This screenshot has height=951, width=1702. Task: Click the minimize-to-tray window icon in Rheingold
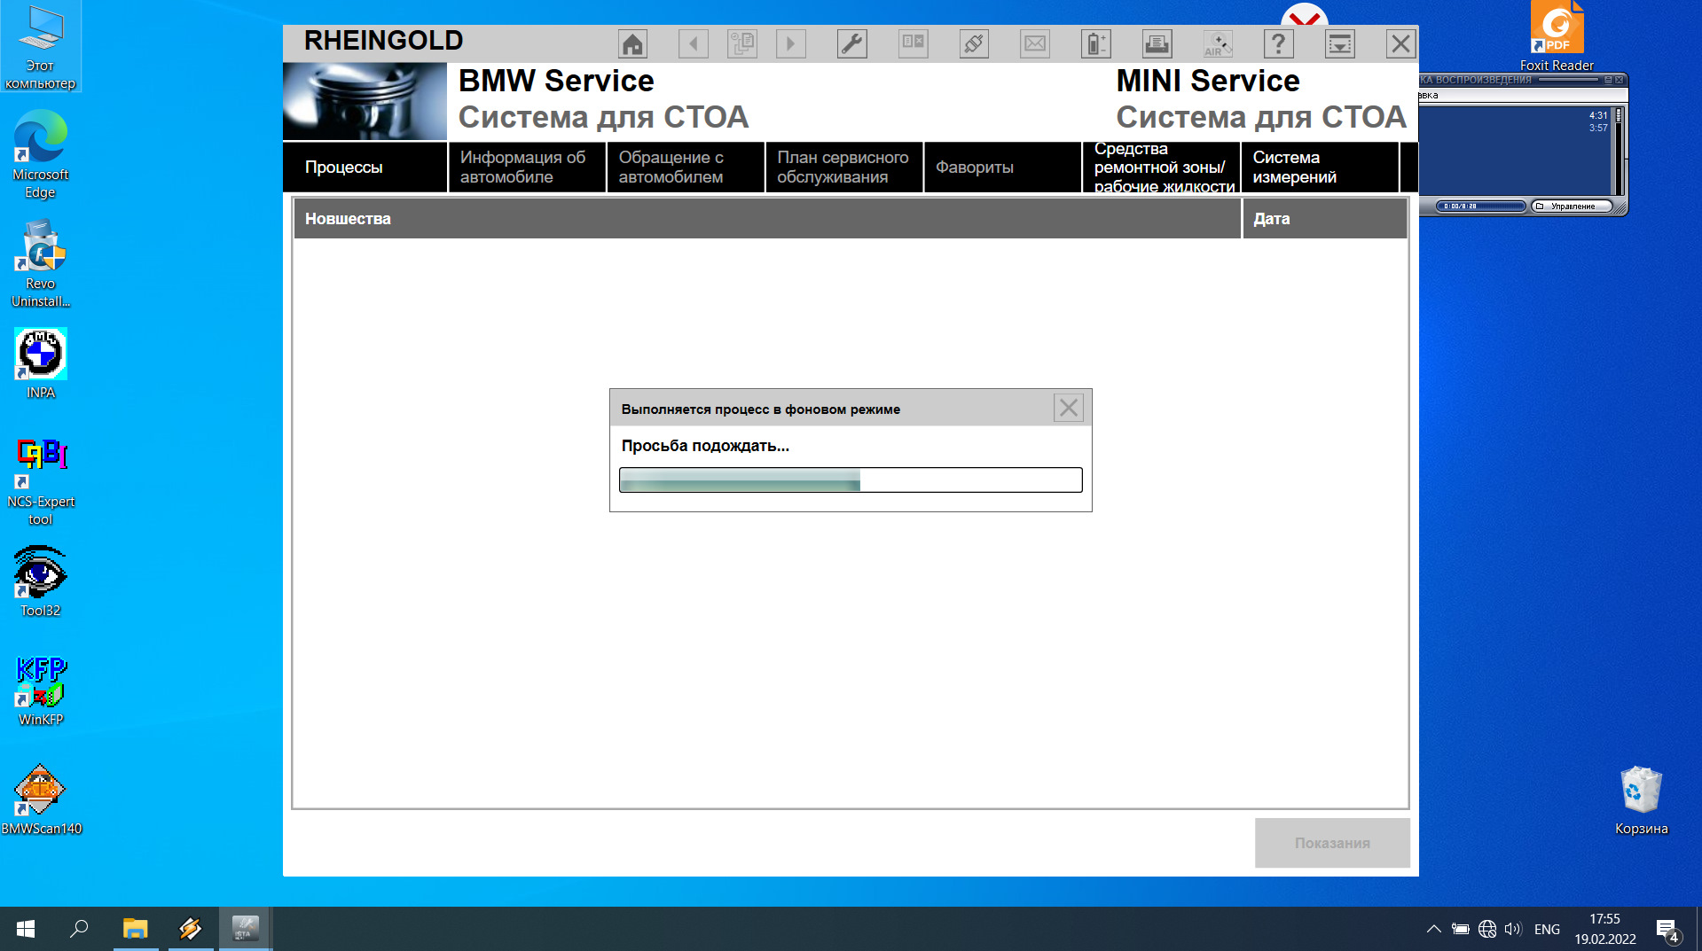tap(1340, 43)
